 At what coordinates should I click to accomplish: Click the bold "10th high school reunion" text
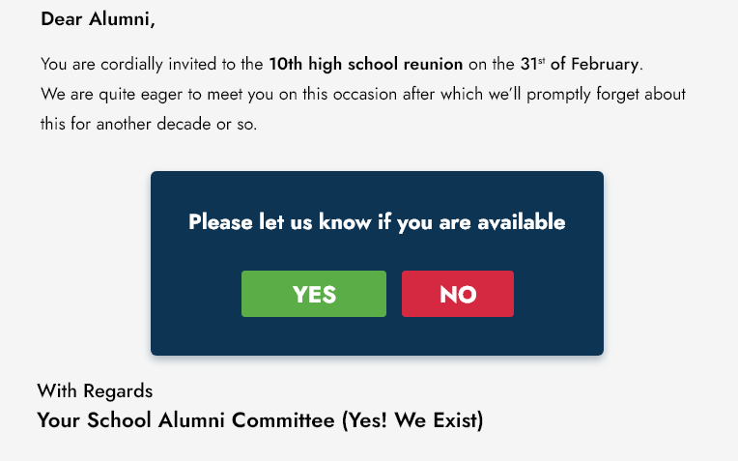point(366,64)
